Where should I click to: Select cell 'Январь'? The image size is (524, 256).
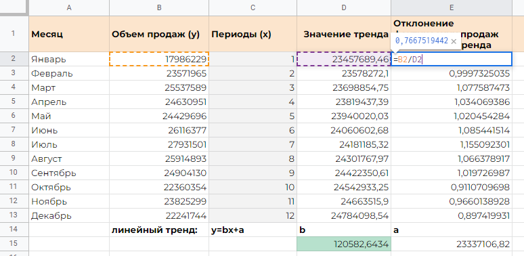[x=69, y=59]
